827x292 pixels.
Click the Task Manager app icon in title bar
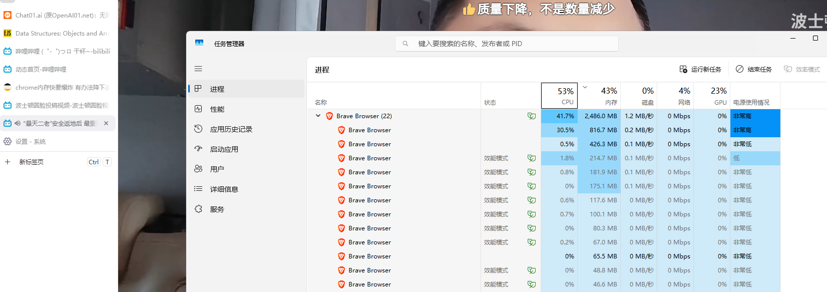(x=199, y=44)
